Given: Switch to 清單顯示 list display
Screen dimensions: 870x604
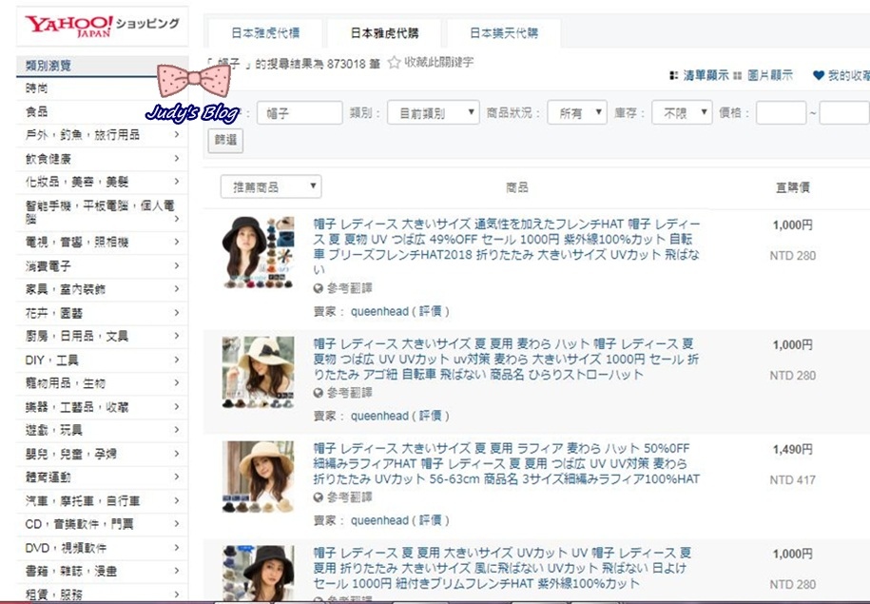Looking at the screenshot, I should tap(706, 75).
